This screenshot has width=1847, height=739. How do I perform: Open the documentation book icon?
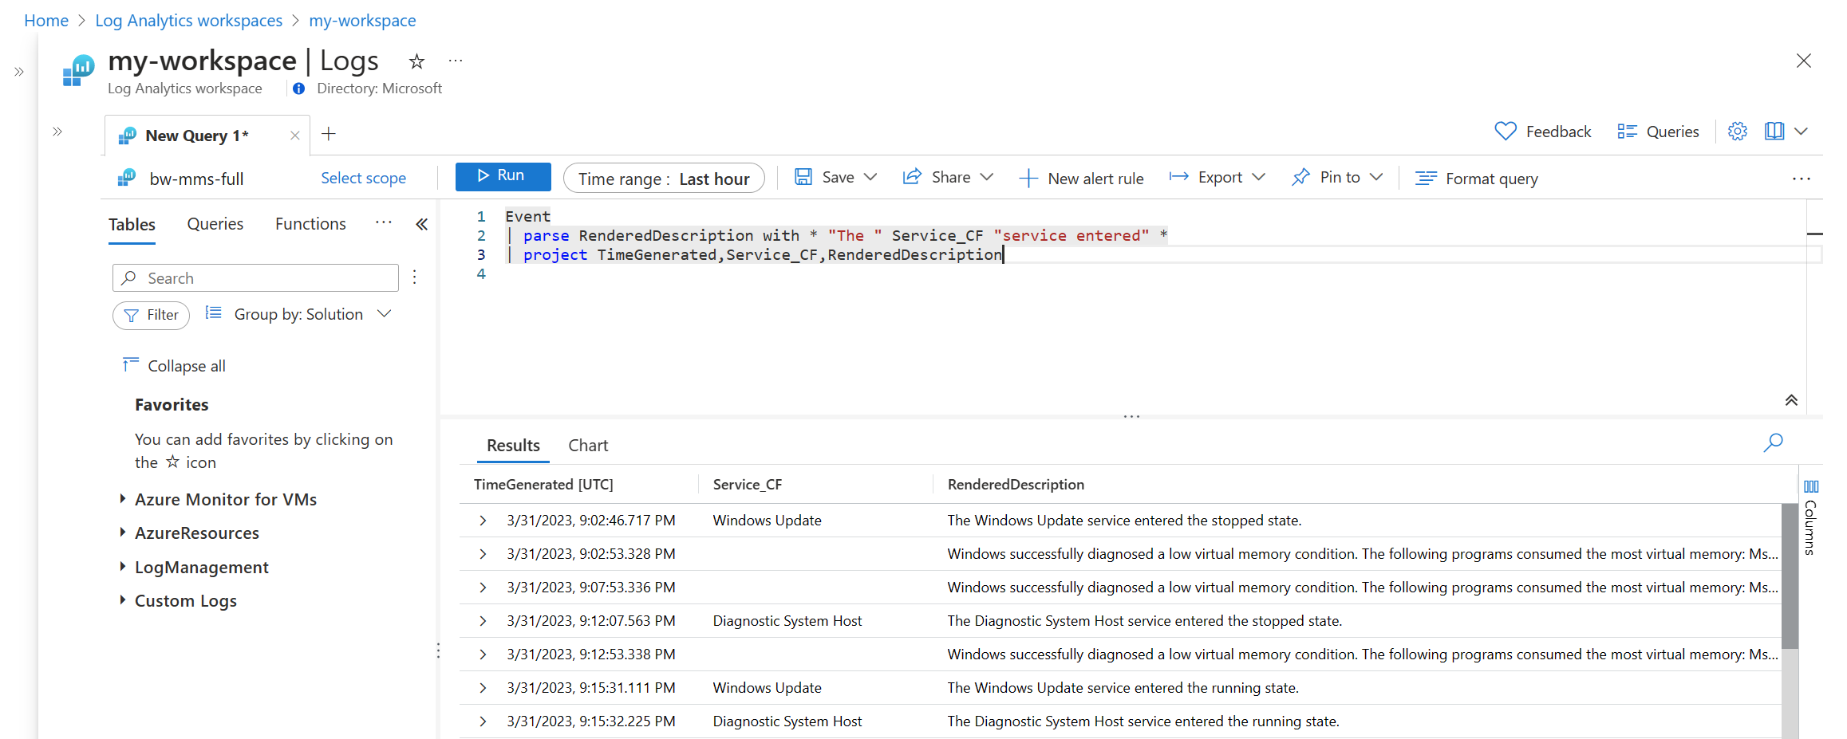click(1774, 132)
